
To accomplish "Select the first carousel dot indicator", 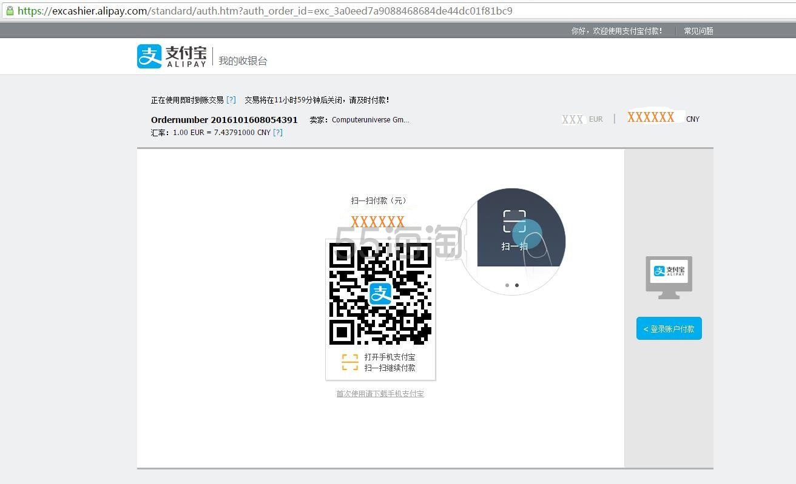I will pos(507,285).
